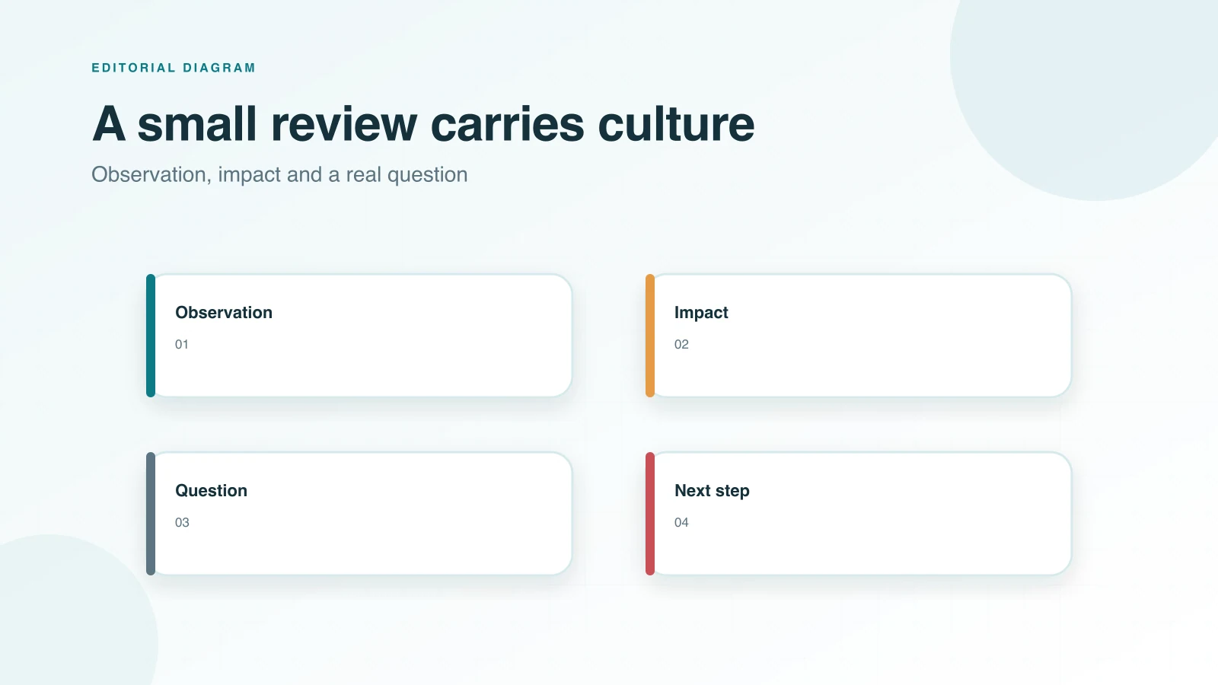Select the Observation card
The width and height of the screenshot is (1218, 685).
tap(359, 336)
